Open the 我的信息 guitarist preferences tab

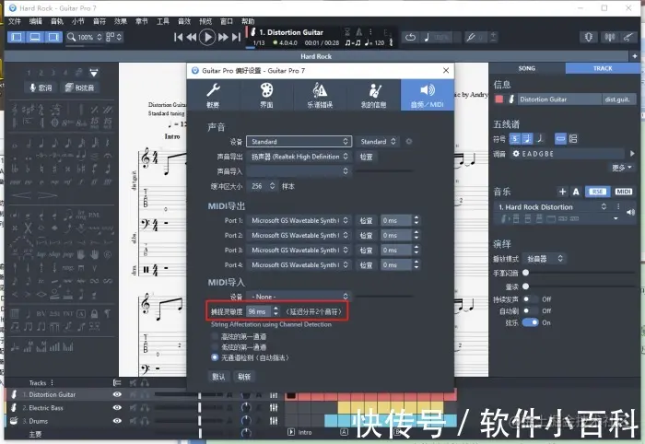click(x=373, y=95)
